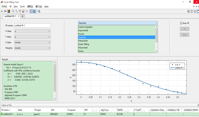Viewport: 199px width, 117px height.
Task: Click fit type list scroll up arrow
Action: (x=156, y=27)
